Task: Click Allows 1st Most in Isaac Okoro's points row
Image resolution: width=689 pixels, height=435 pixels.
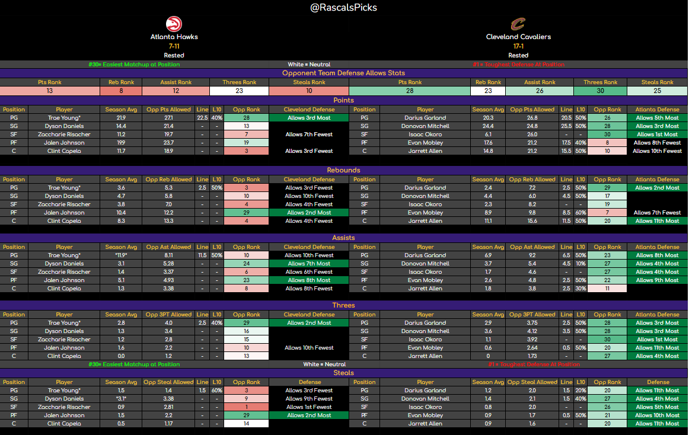Action: pyautogui.click(x=658, y=135)
